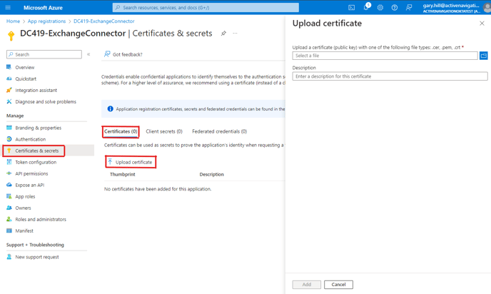This screenshot has height=294, width=491.
Task: Click the New support request icon
Action: click(x=9, y=257)
